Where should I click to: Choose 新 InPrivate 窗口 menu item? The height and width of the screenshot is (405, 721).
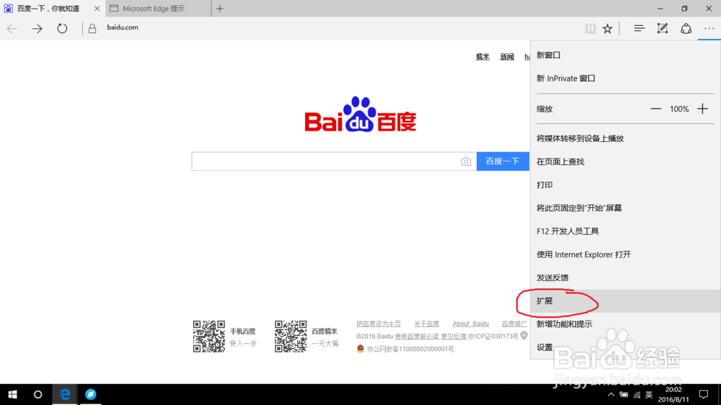click(625, 79)
